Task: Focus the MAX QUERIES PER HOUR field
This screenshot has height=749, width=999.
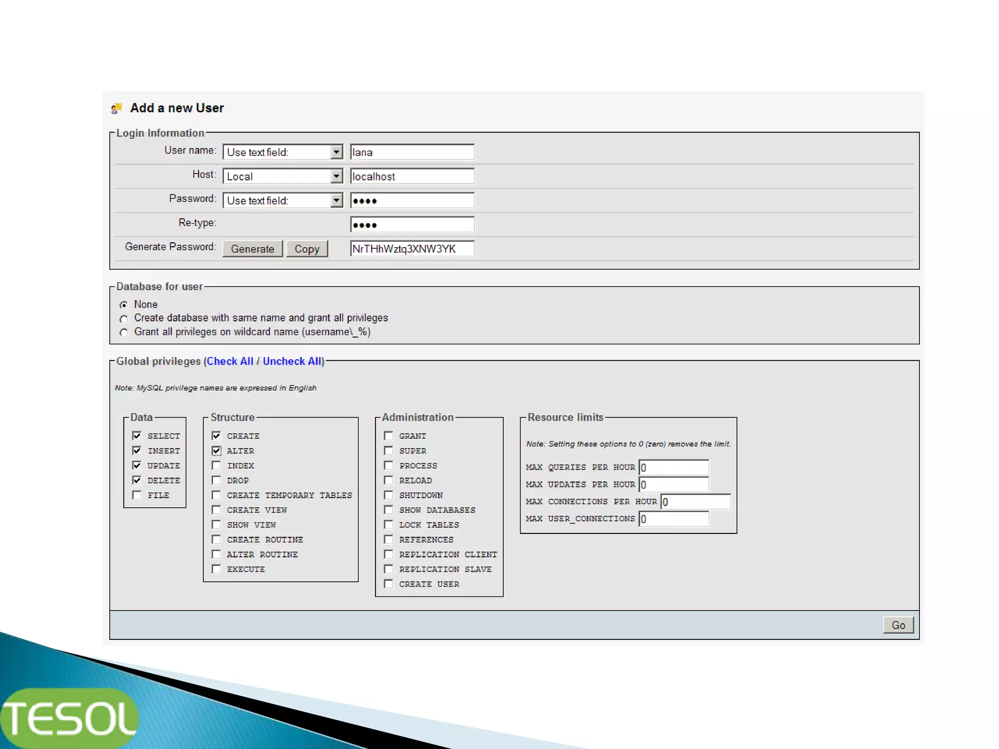Action: tap(674, 468)
